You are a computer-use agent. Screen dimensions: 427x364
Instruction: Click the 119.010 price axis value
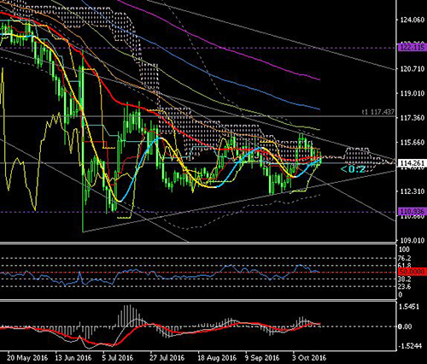coord(412,93)
